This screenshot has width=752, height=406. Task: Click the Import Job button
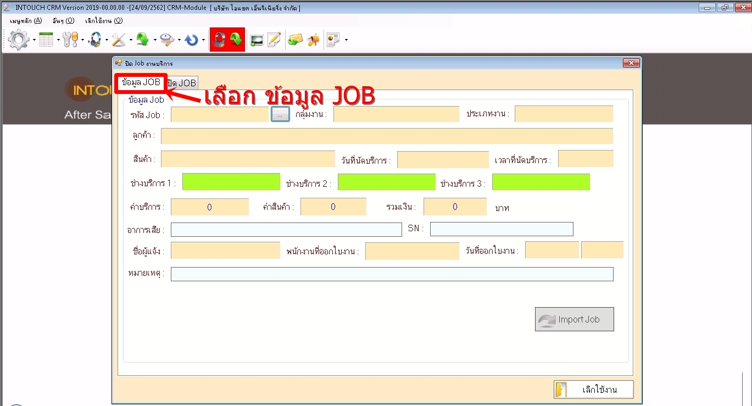[x=574, y=319]
